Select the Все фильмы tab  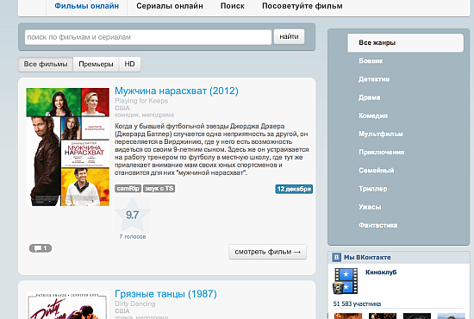46,64
